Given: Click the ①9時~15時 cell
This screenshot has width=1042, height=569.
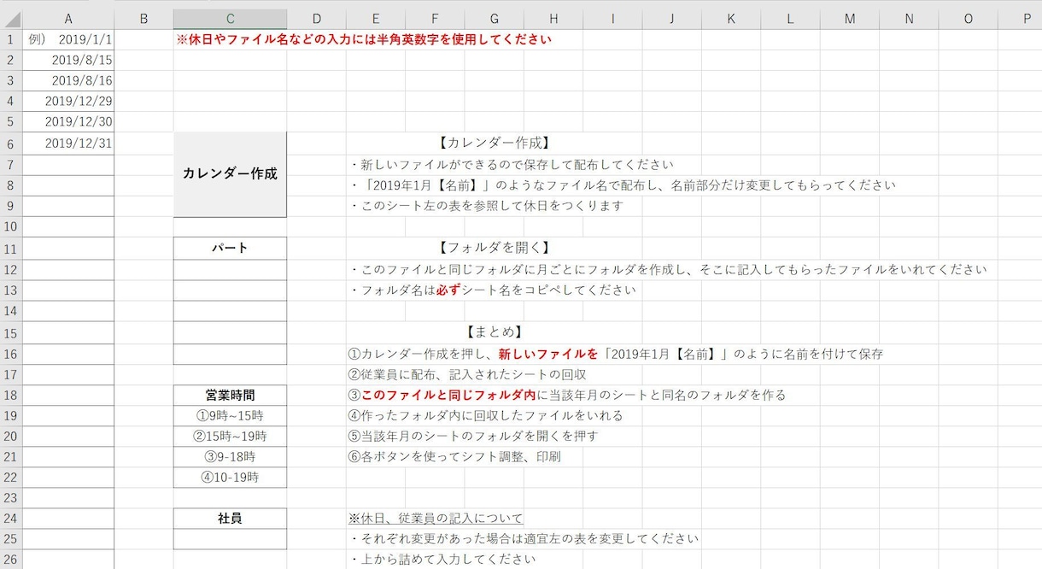Looking at the screenshot, I should coord(230,415).
